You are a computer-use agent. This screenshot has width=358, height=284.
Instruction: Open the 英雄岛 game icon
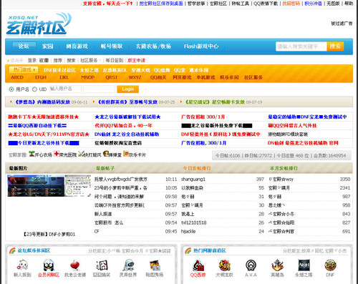pos(277,265)
